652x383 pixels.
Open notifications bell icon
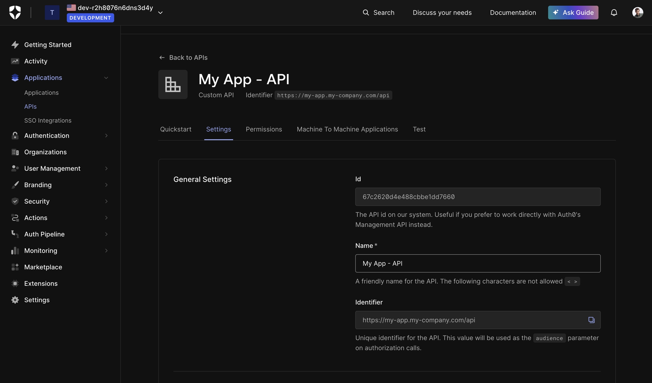(x=614, y=12)
